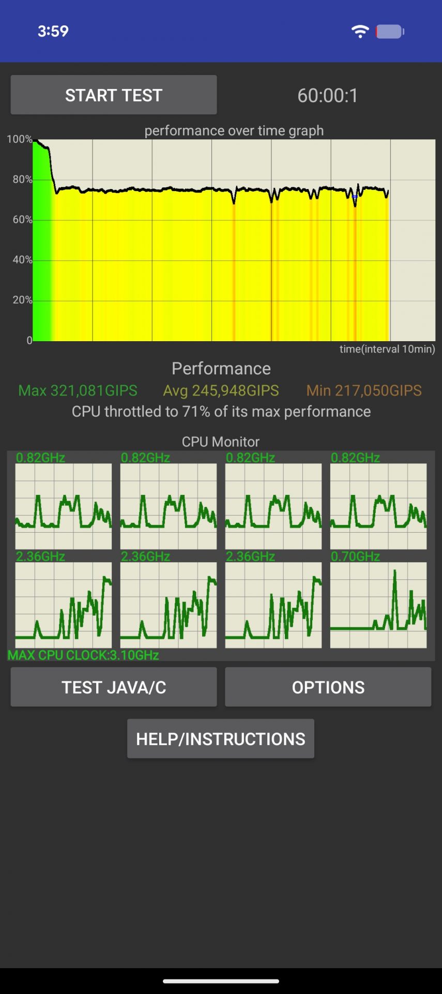Select the first 0.82GHz core graph

[64, 506]
